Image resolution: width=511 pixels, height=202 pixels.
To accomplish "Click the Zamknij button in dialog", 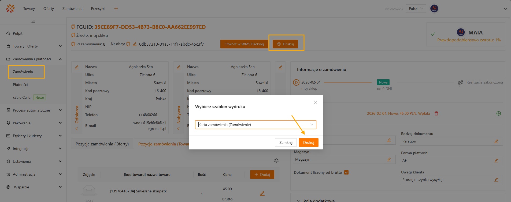I will pos(286,142).
